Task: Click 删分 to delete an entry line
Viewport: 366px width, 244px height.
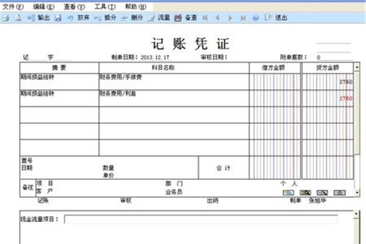Action: tap(132, 18)
